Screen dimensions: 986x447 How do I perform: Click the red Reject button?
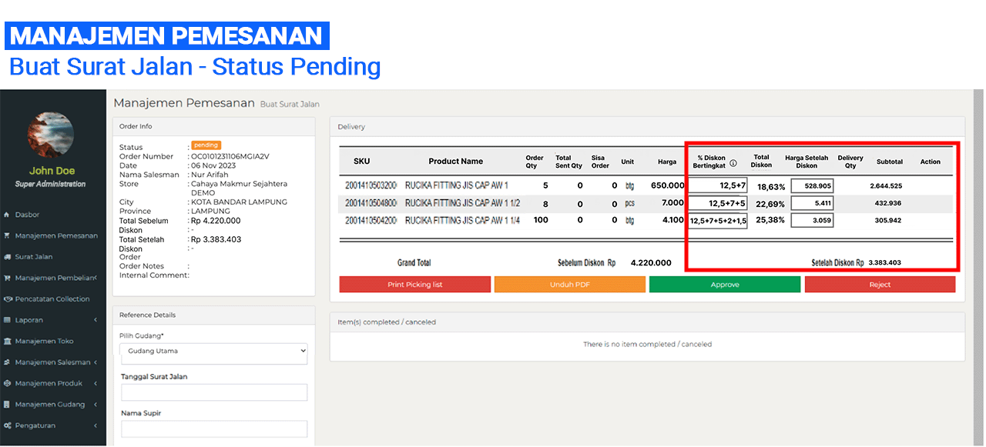(880, 285)
